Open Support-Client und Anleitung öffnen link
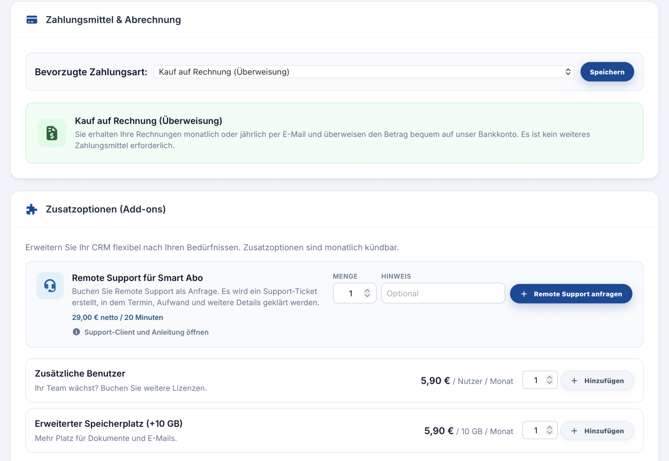669x461 pixels. pyautogui.click(x=146, y=332)
